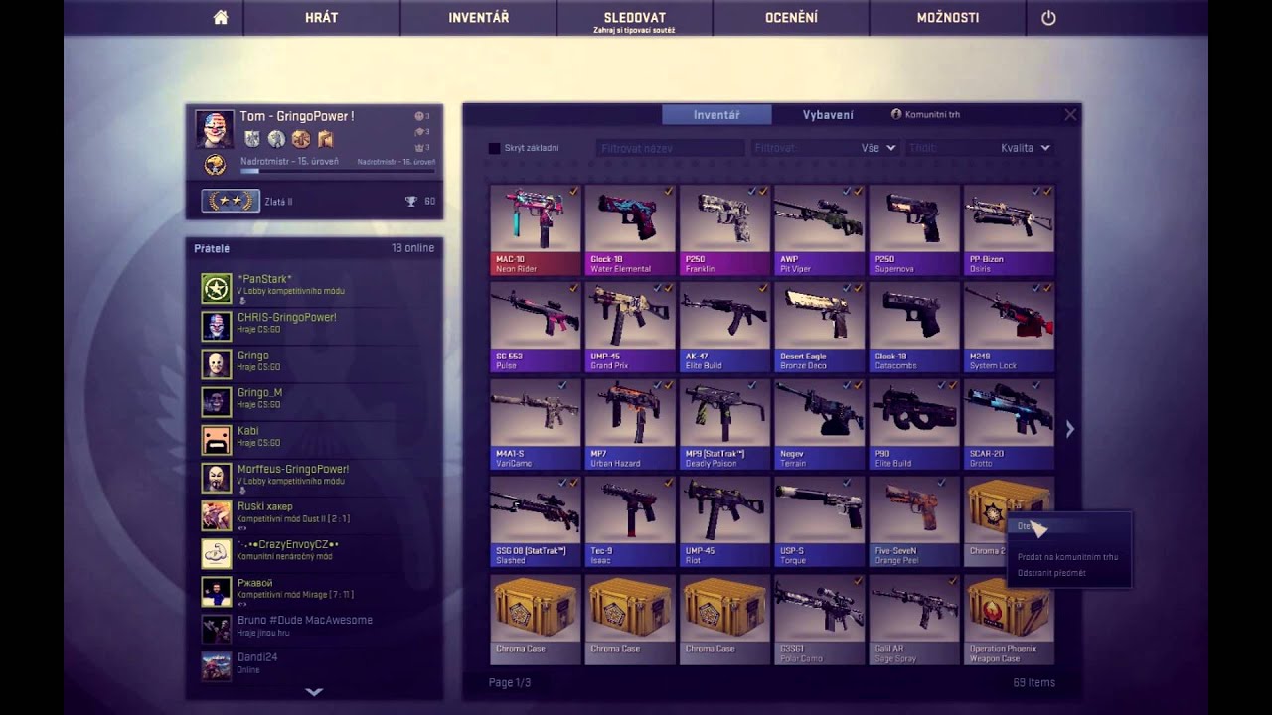Image resolution: width=1272 pixels, height=715 pixels.
Task: Go to next inventory page arrow
Action: click(x=1070, y=429)
